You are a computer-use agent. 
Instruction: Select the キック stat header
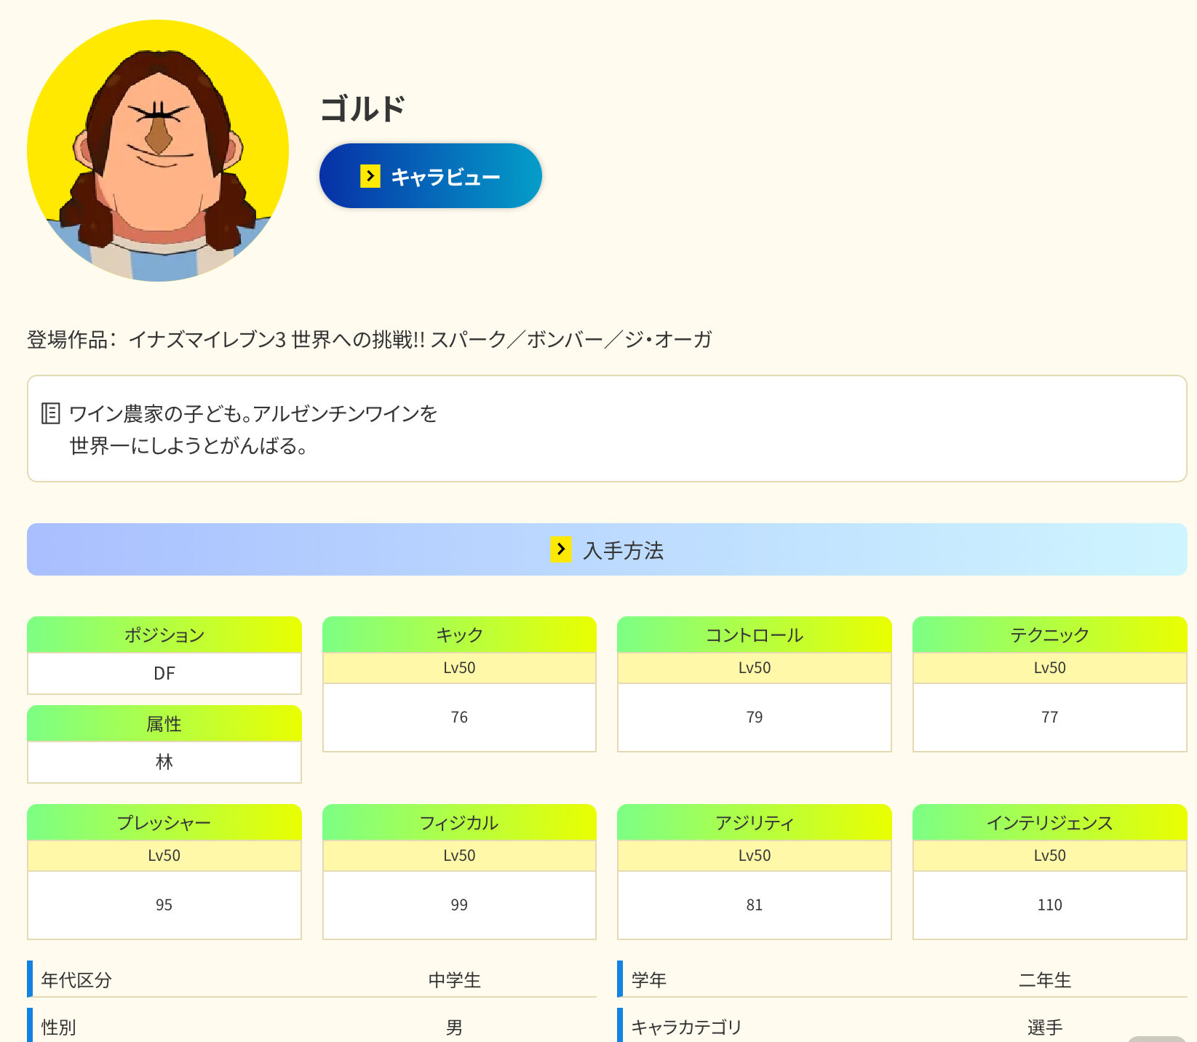[x=459, y=635]
